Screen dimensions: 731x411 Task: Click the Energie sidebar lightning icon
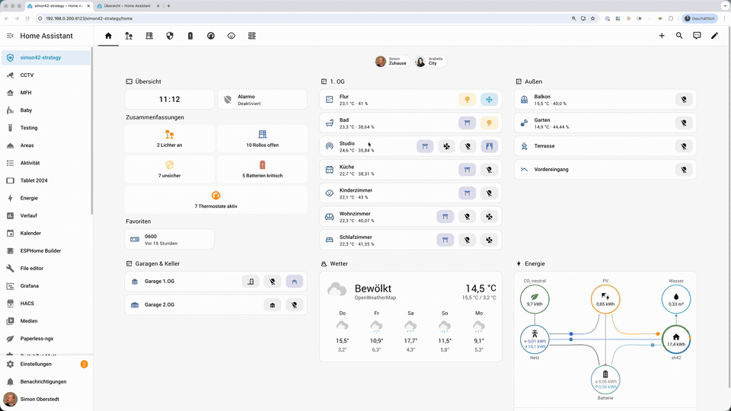pos(10,198)
